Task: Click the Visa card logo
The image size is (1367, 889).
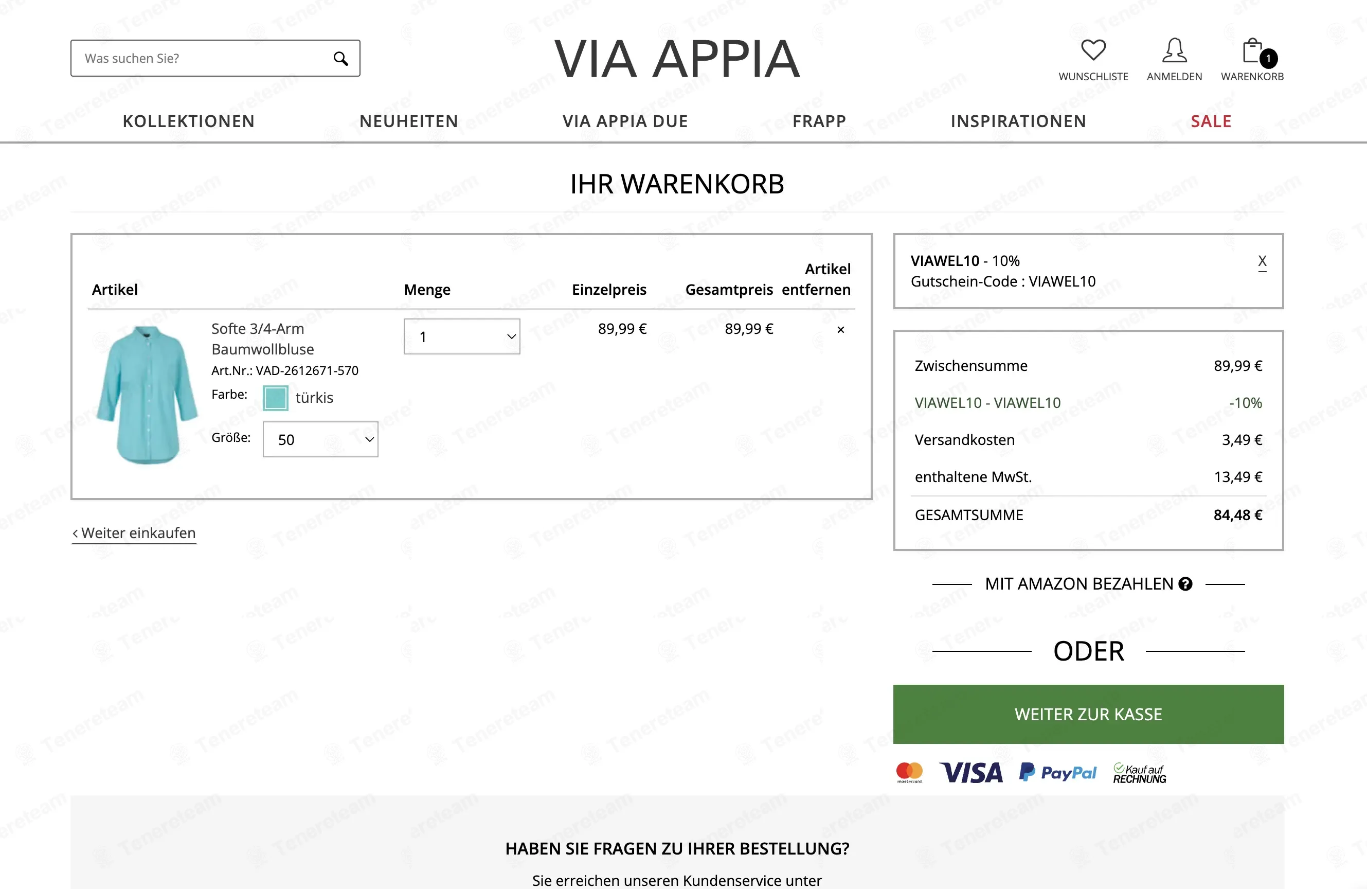Action: 970,772
